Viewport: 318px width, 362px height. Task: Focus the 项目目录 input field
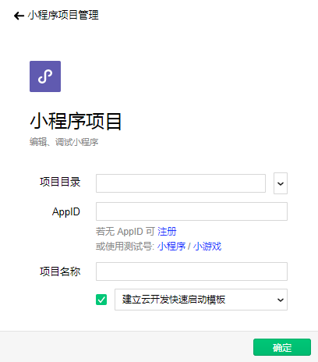click(x=181, y=183)
